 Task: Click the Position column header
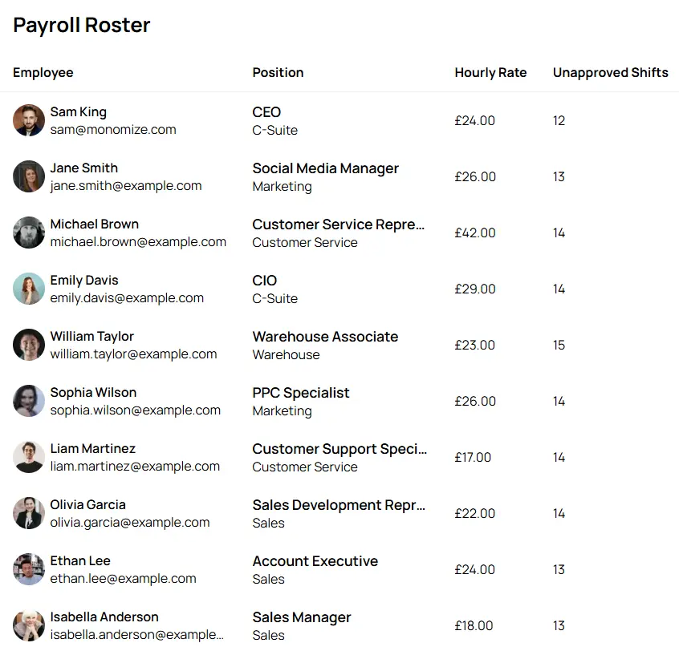click(278, 73)
